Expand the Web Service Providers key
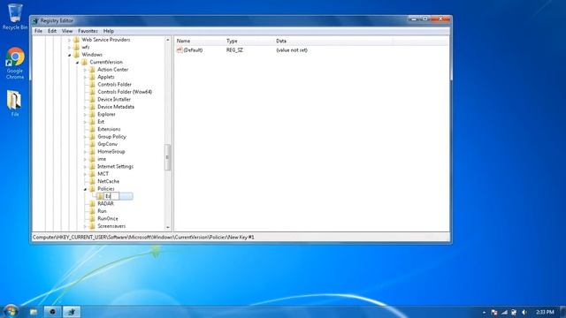566x318 pixels. pos(69,40)
